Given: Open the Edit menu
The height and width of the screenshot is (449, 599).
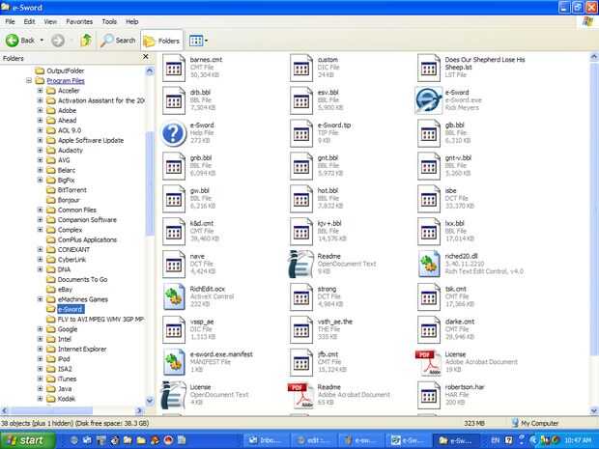Looking at the screenshot, I should point(29,21).
